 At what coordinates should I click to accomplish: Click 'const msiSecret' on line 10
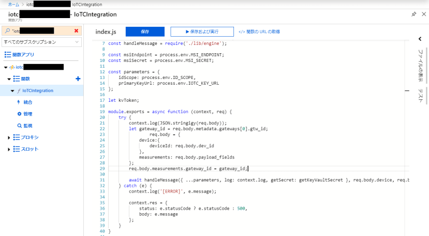pos(127,60)
